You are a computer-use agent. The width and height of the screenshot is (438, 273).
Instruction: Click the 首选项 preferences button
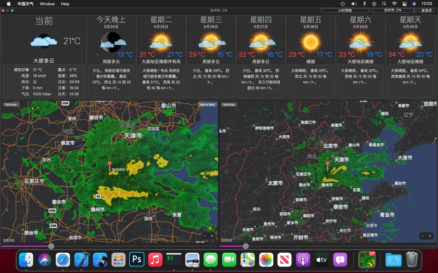[427, 10]
